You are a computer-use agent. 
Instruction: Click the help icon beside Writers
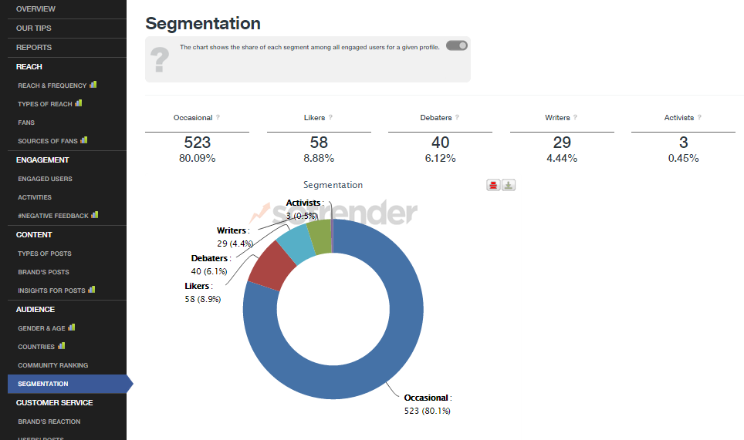[576, 118]
